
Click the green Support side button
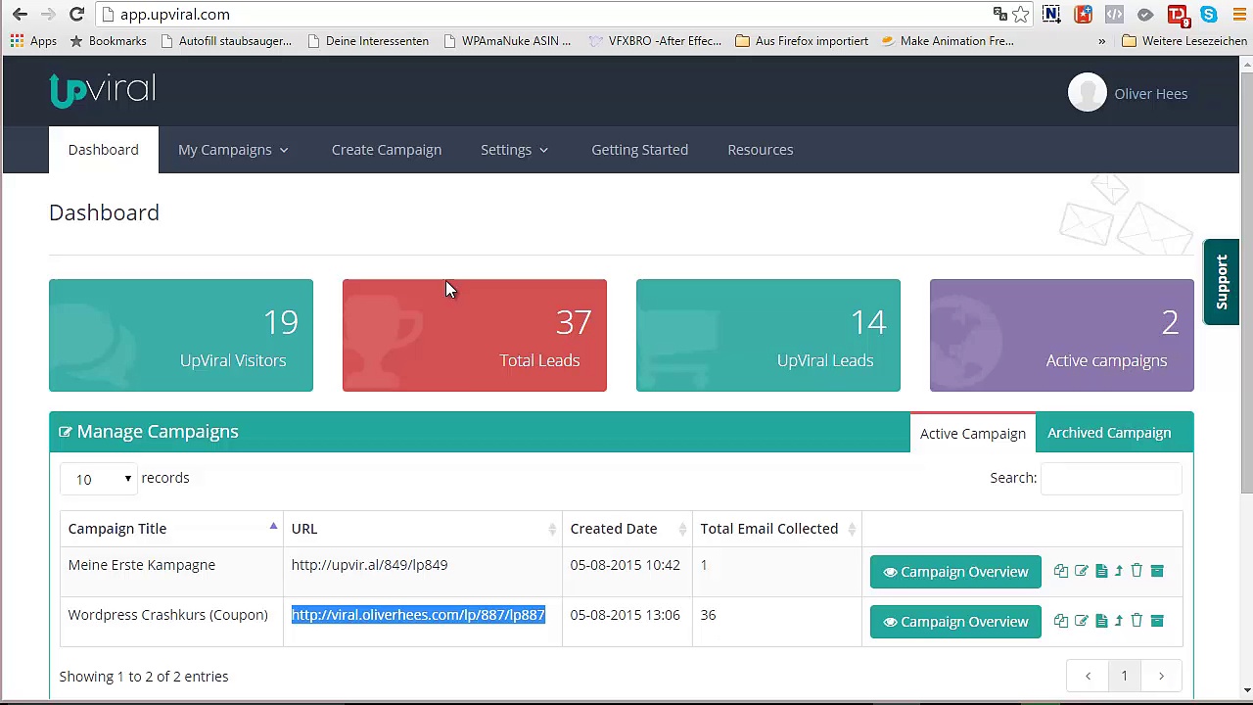pos(1222,282)
